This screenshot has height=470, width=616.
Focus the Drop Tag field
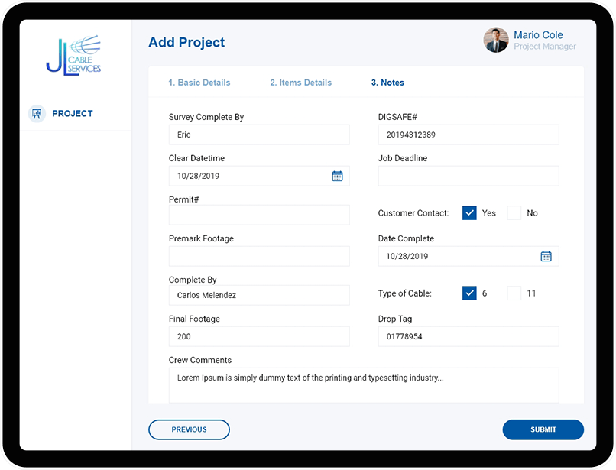(x=468, y=336)
